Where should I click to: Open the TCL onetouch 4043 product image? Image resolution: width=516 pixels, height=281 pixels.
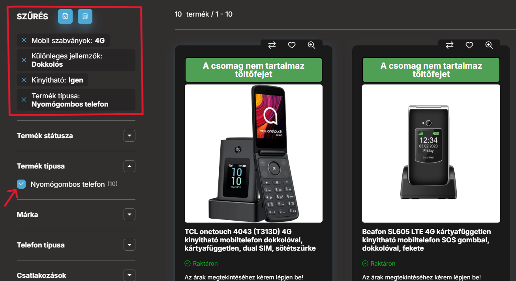click(253, 154)
